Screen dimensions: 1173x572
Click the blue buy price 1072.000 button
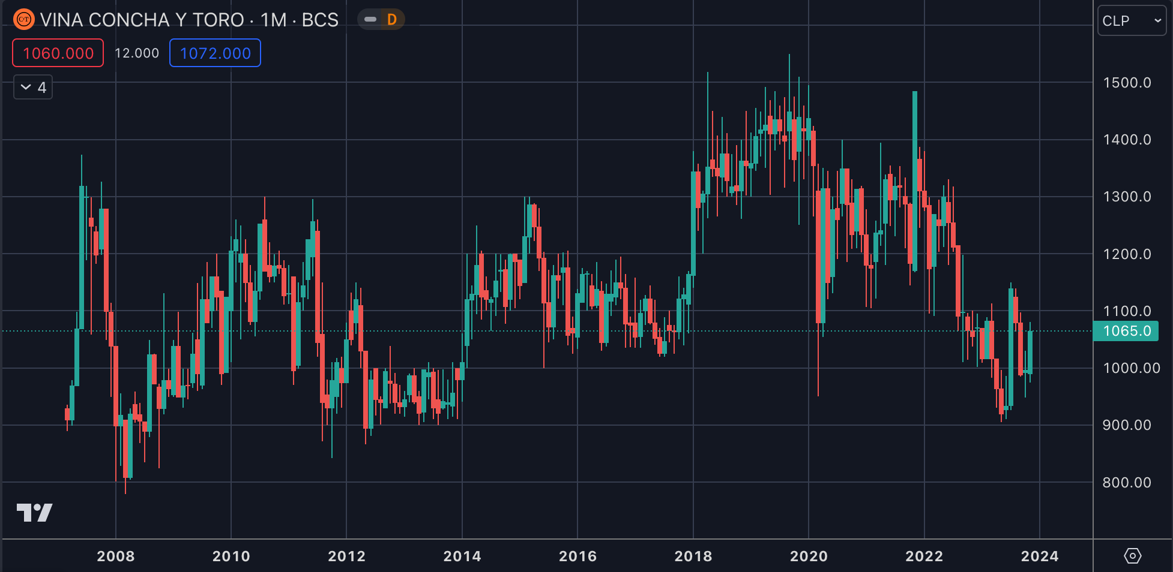point(215,53)
